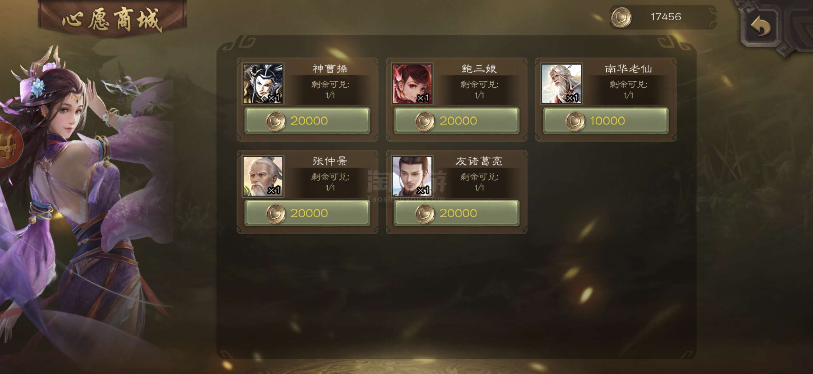
Task: Click the 17456 coin balance display
Action: [663, 17]
